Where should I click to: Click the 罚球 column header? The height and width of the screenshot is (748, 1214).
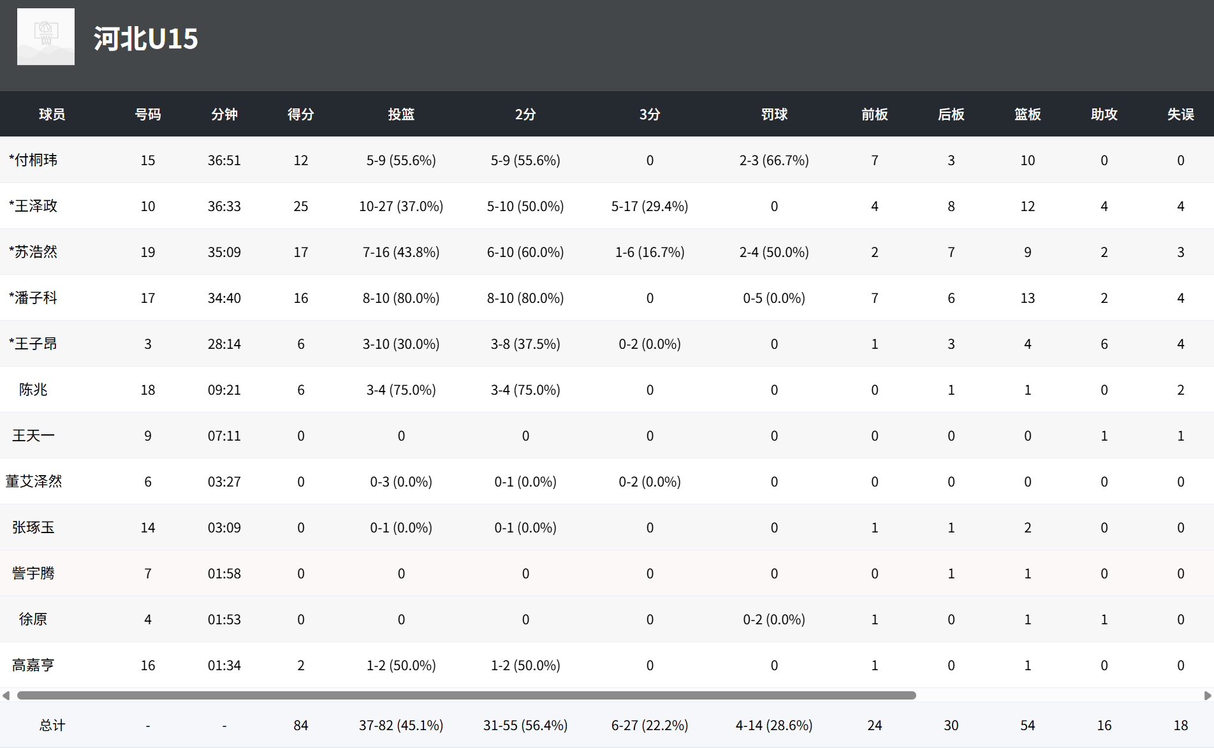(x=774, y=114)
